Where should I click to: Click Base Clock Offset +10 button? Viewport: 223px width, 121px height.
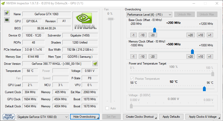click(201, 35)
